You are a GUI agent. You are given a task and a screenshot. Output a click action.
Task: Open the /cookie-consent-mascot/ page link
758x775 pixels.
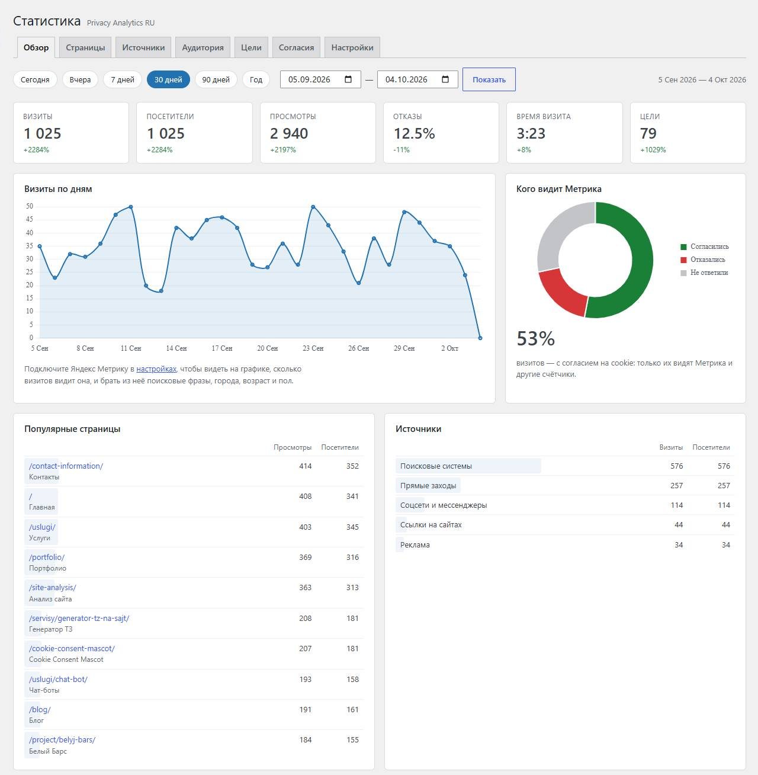click(72, 649)
